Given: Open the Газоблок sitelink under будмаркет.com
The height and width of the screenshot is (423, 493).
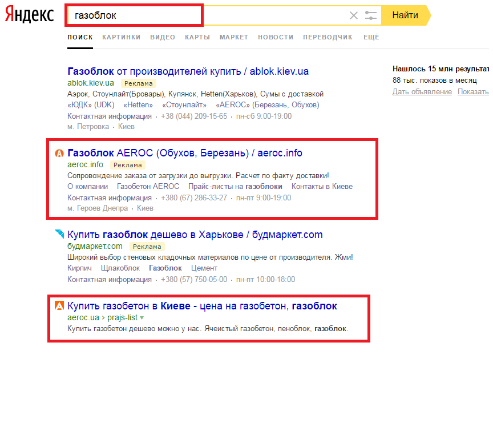Looking at the screenshot, I should click(x=165, y=268).
